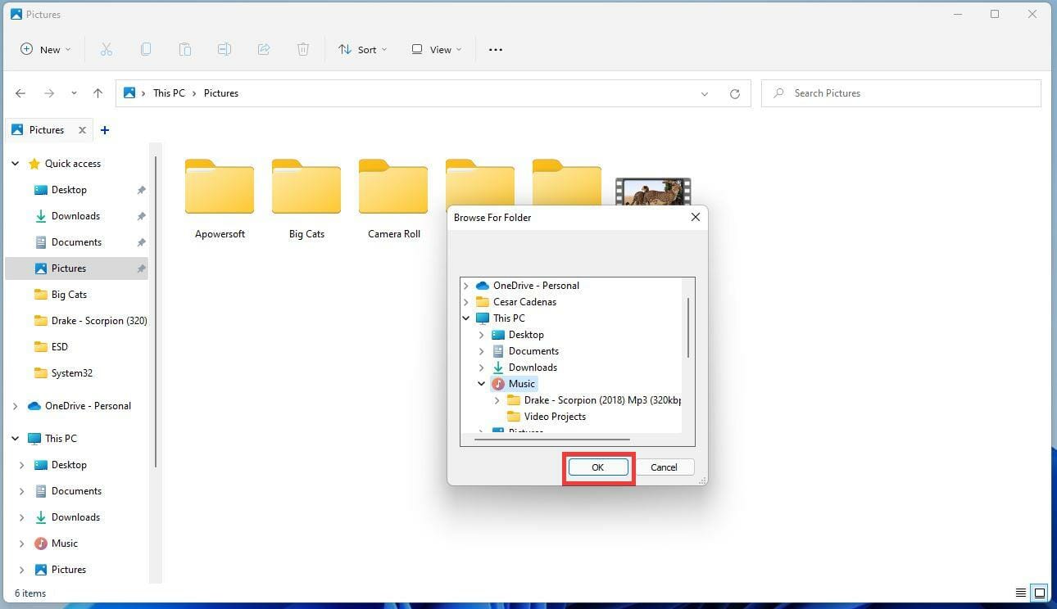Viewport: 1057px width, 609px height.
Task: Switch to Large thumbnails via the status bar icon
Action: [1039, 593]
